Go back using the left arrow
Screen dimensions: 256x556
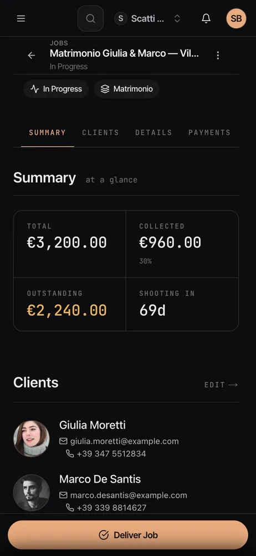32,55
